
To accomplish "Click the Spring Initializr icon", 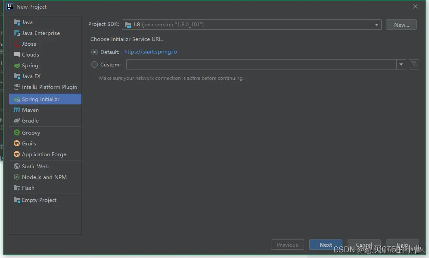I will pos(17,99).
